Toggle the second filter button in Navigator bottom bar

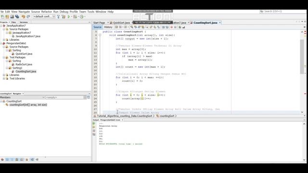pos(7,160)
